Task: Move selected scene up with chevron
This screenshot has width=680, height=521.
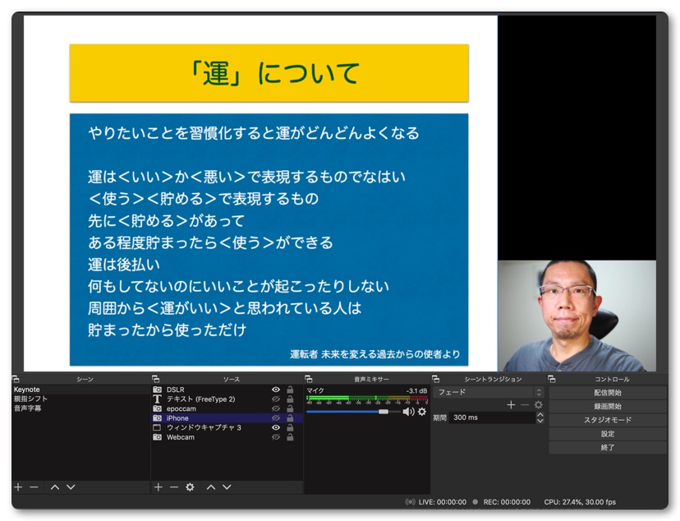Action: 55,487
